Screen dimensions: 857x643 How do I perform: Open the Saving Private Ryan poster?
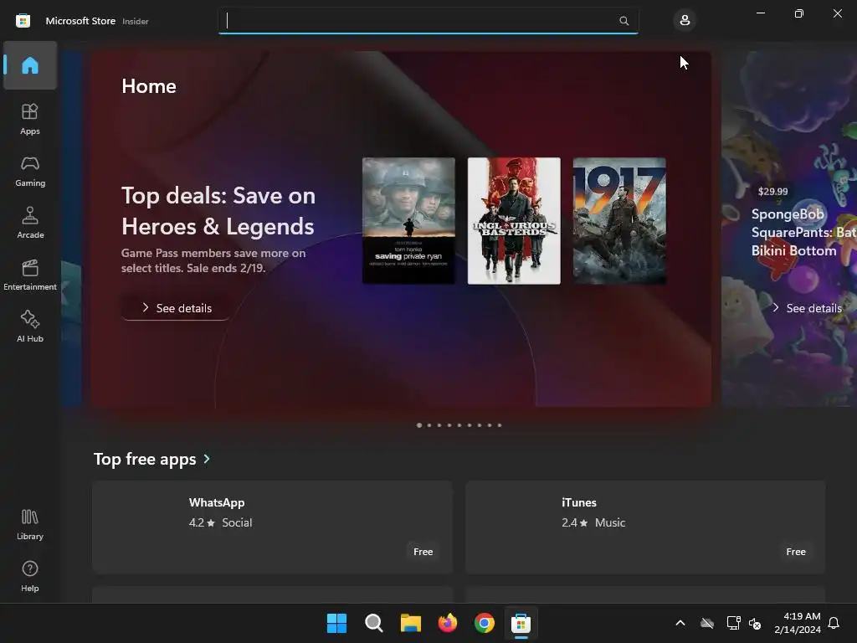[x=408, y=221]
